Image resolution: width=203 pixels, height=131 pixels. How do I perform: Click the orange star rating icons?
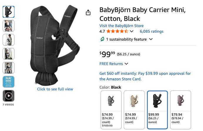point(117,31)
